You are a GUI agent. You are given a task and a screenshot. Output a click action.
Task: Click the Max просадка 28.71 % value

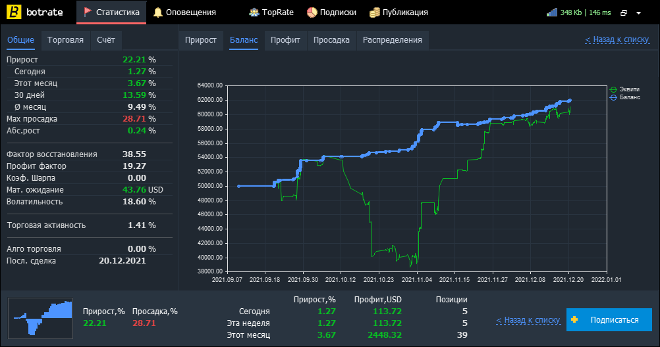click(139, 119)
